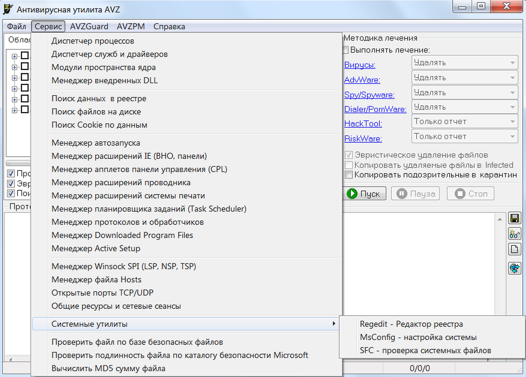Toggle the checkbox beginning with Эвр
The width and height of the screenshot is (526, 377).
tap(11, 183)
